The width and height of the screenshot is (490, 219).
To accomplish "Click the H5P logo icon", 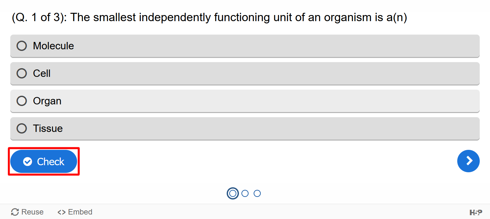I will [476, 212].
